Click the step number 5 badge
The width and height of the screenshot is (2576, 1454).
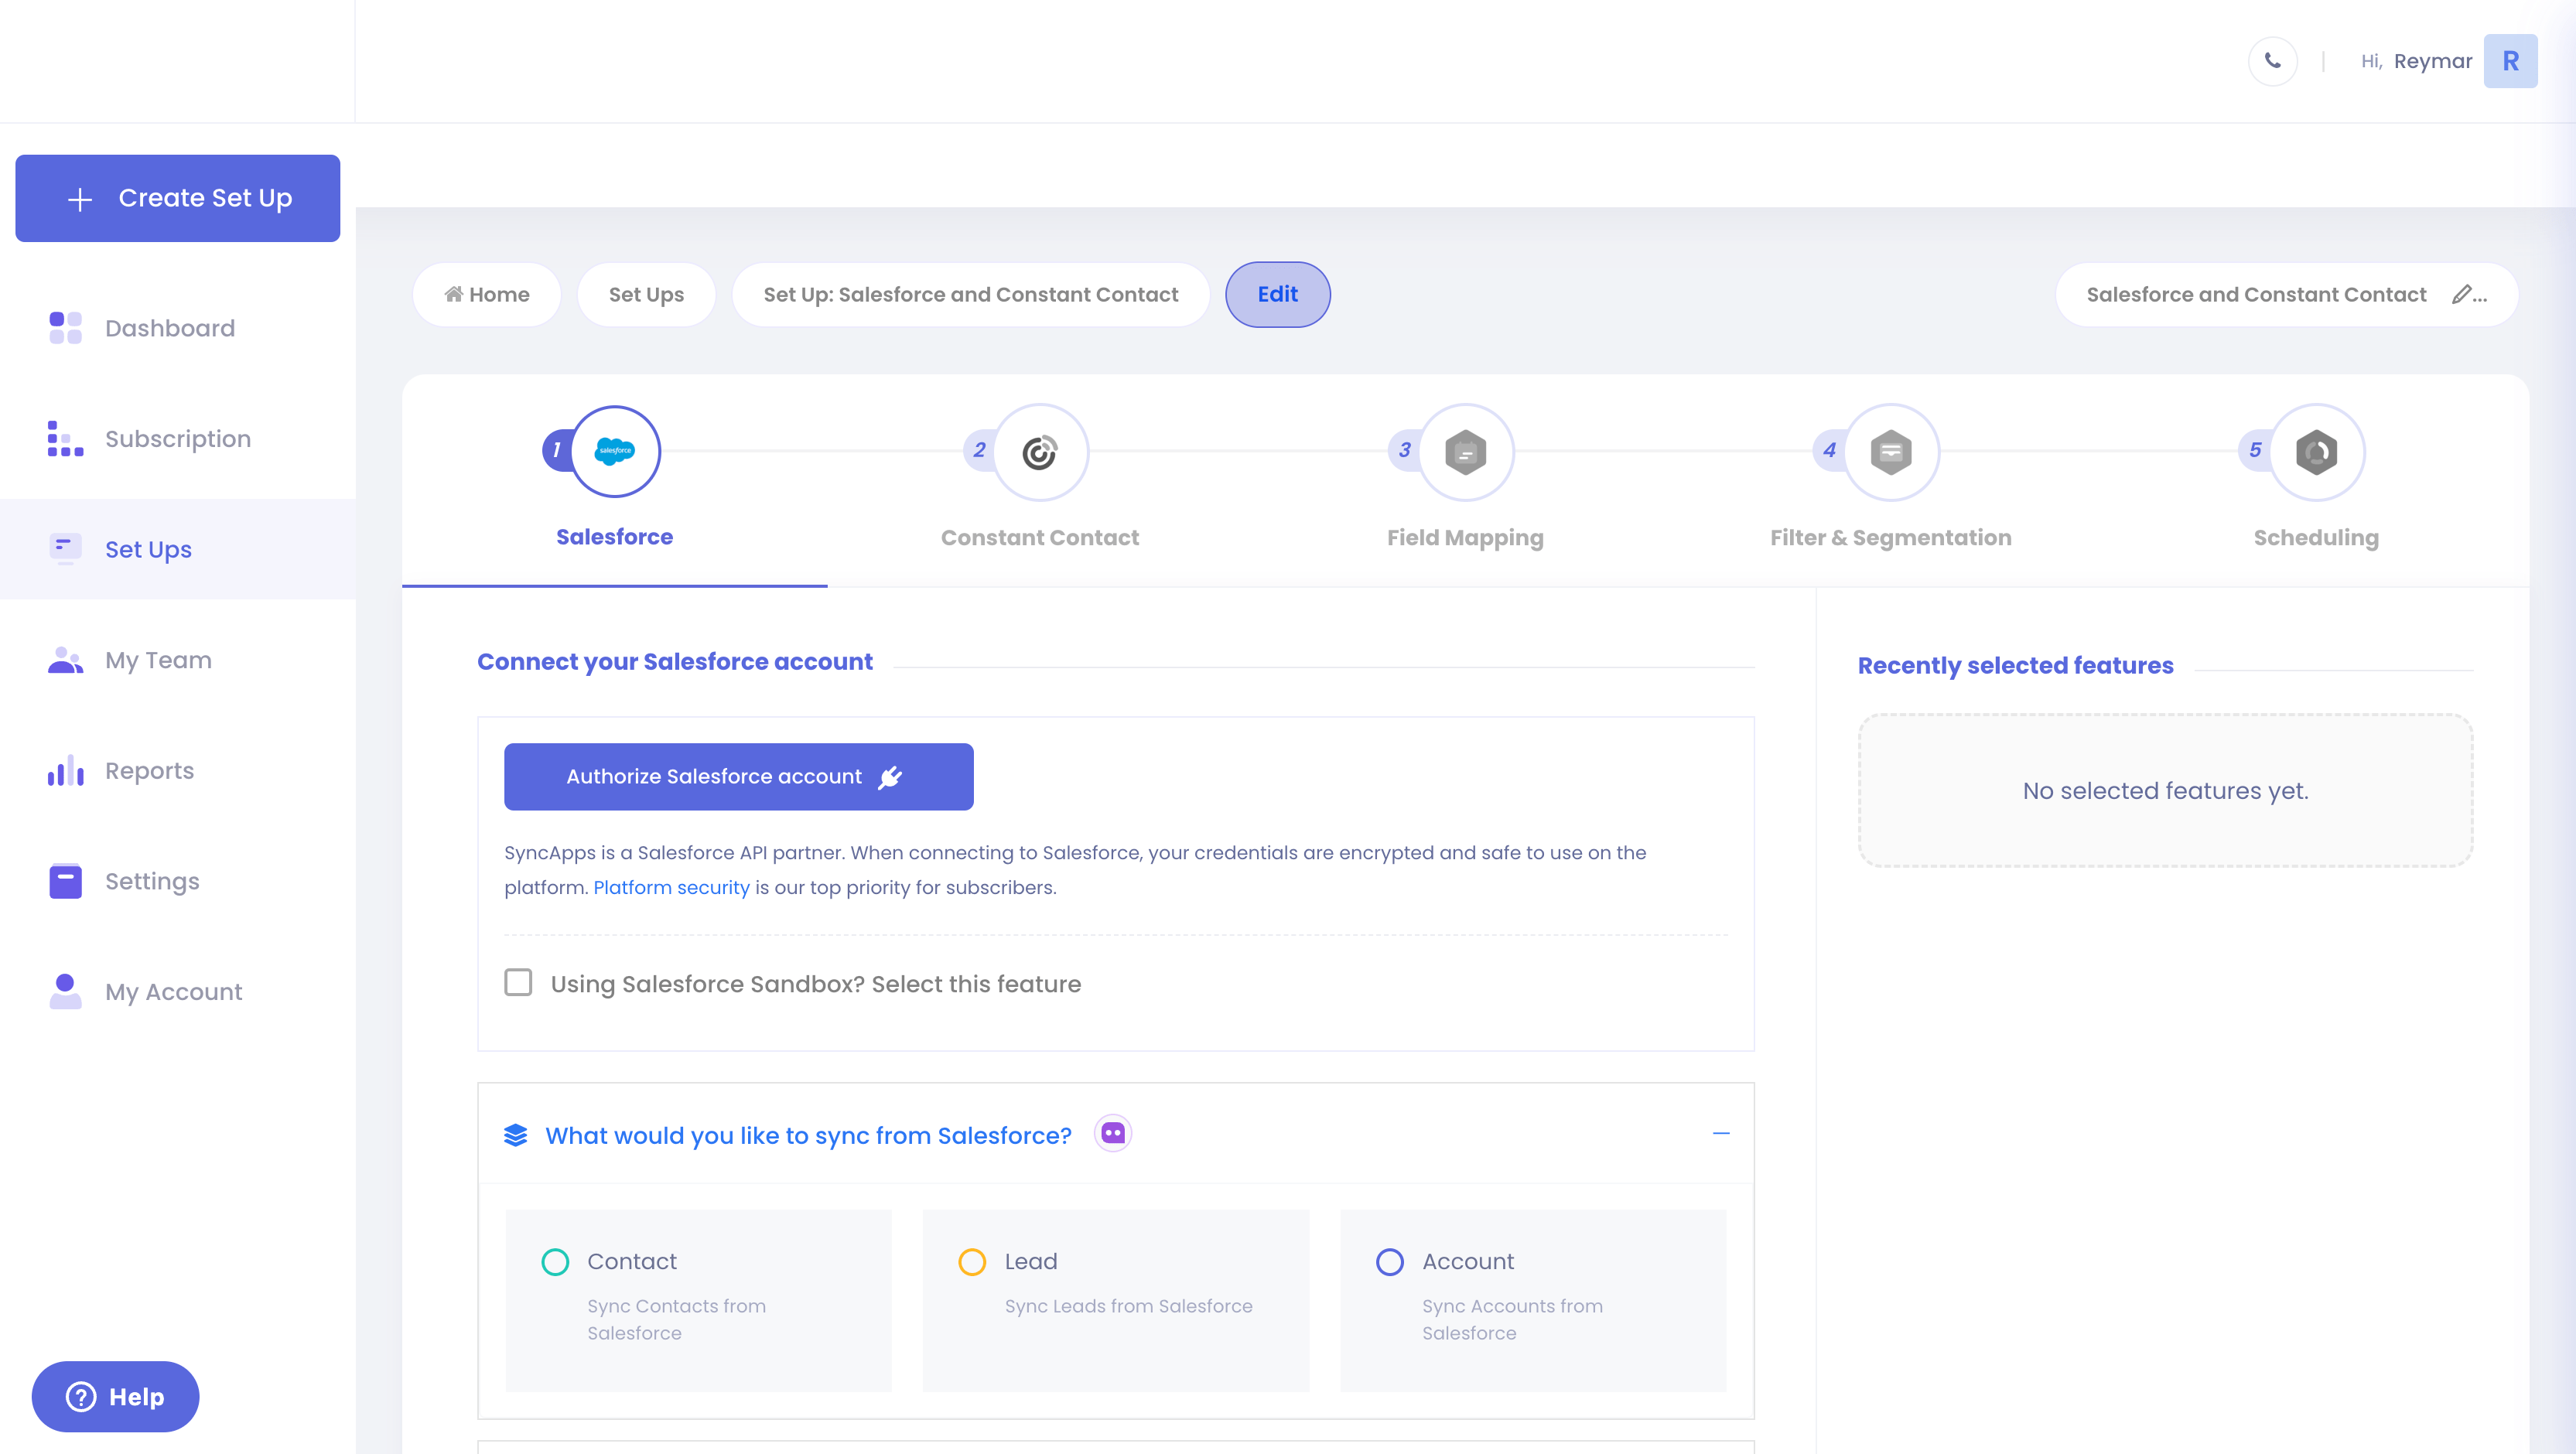[2255, 450]
